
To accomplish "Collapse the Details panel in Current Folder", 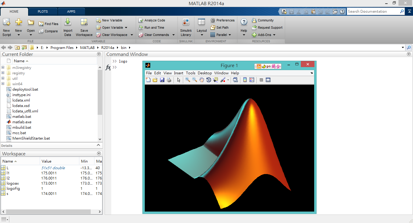I will pyautogui.click(x=98, y=145).
